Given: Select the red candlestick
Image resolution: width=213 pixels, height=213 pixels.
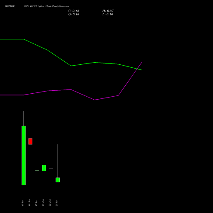Looking at the screenshot, I should pyautogui.click(x=30, y=141).
